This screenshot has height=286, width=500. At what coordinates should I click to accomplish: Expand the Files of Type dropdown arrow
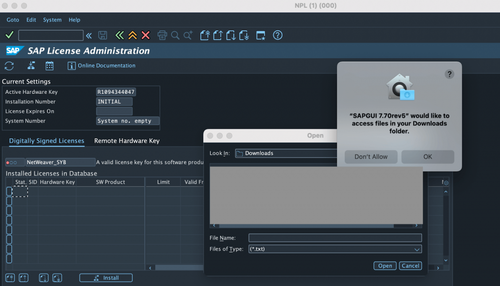pyautogui.click(x=417, y=249)
